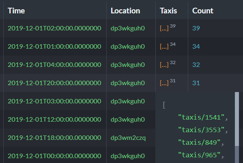Select time cell 2019-12-01T18:00:00.0000000
Viewport: 243px width, 163px height.
54,137
